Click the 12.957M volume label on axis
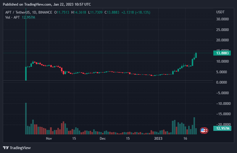This screenshot has width=237, height=153. click(222, 128)
